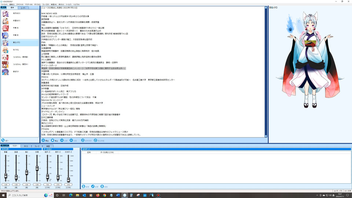This screenshot has height=198, width=352.
Task: Select ついなちゃん（標準語）voice preset
Action: click(20, 57)
